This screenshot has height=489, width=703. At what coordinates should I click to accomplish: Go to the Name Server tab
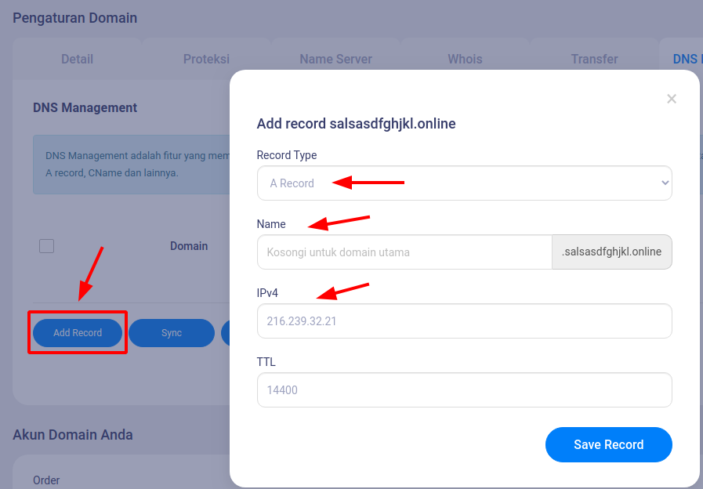pyautogui.click(x=335, y=59)
